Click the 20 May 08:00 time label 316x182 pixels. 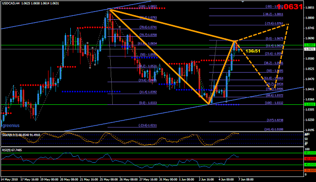click(x=69, y=179)
